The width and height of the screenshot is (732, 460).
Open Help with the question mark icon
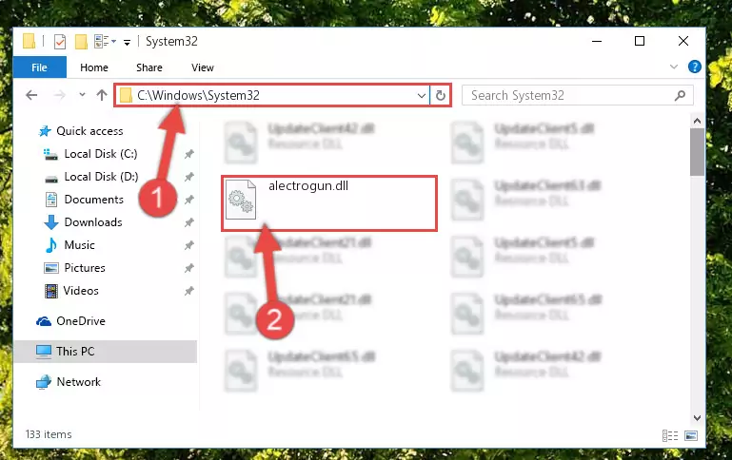(695, 67)
